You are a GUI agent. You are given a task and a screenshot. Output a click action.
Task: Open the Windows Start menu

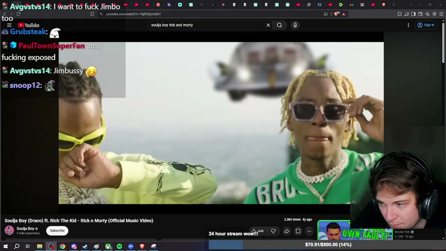coord(6,246)
